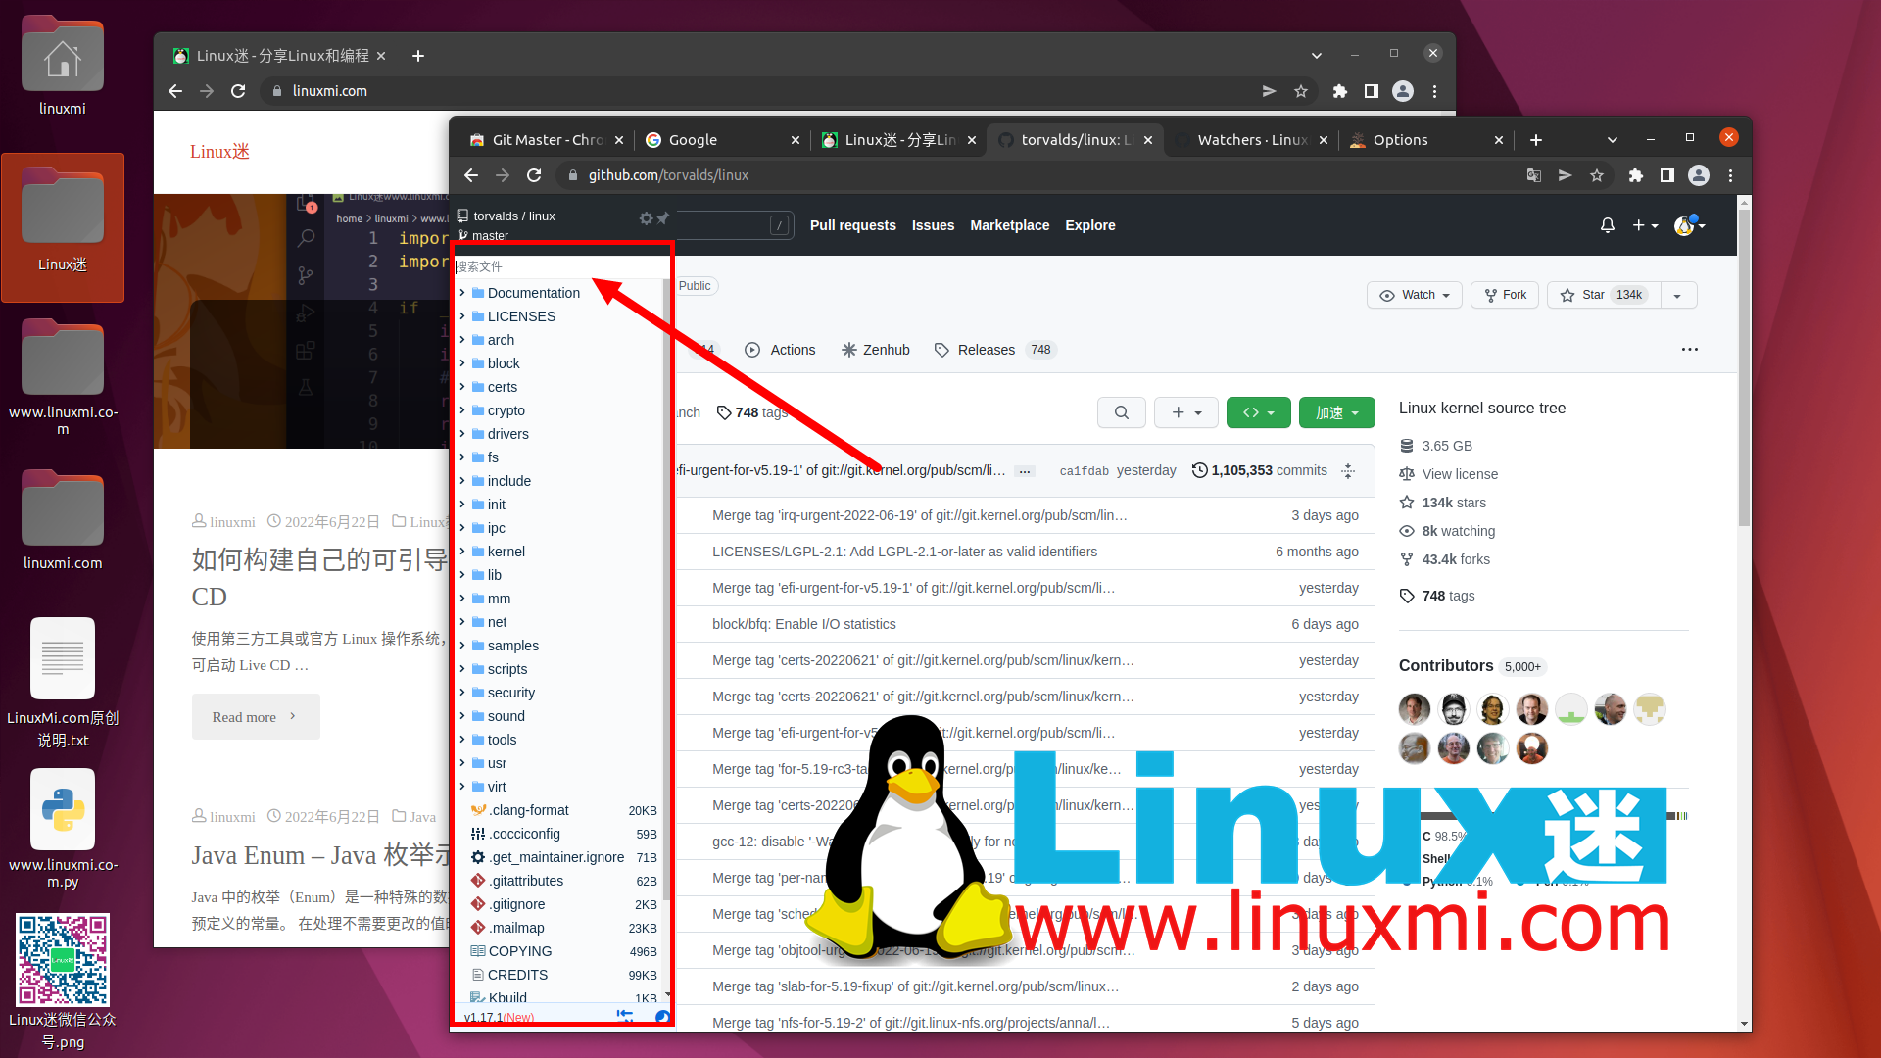Click the 748 tags link near branch selector

tap(752, 412)
